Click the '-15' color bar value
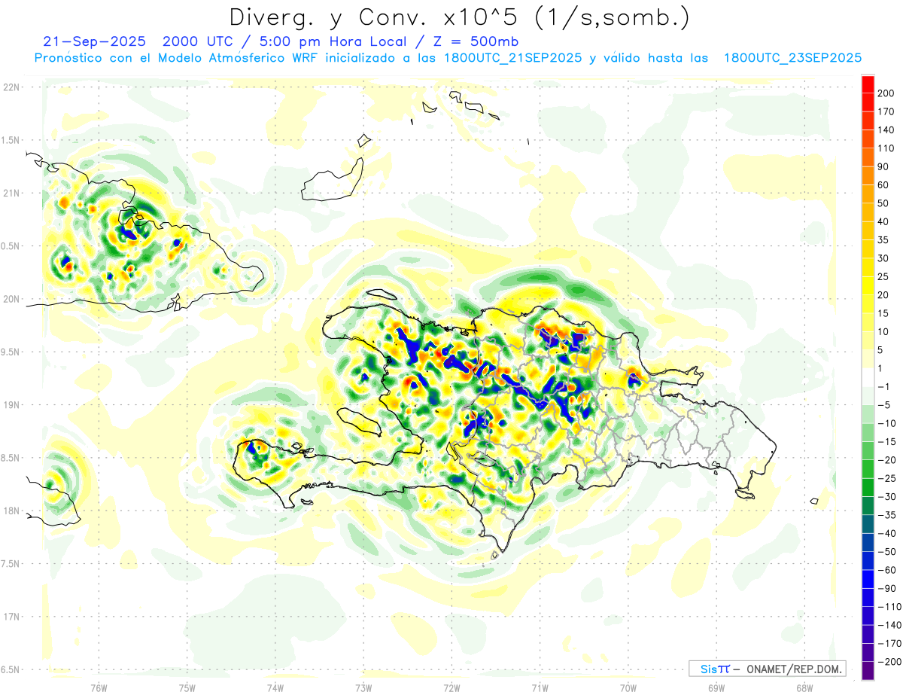Screen dimensions: 903x698 click(x=886, y=441)
